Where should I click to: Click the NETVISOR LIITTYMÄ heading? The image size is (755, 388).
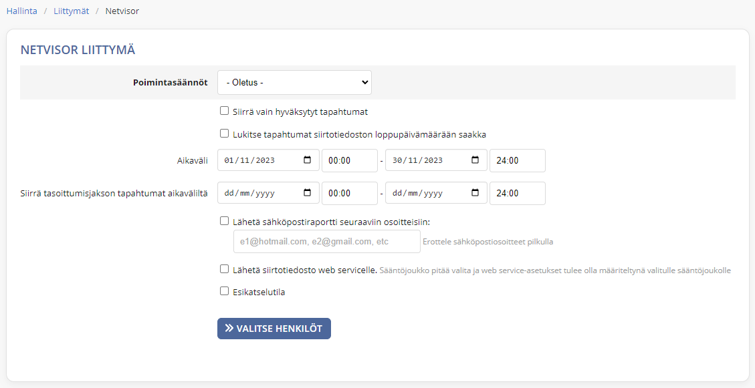[78, 50]
